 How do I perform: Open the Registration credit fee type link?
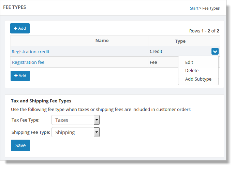pyautogui.click(x=31, y=52)
